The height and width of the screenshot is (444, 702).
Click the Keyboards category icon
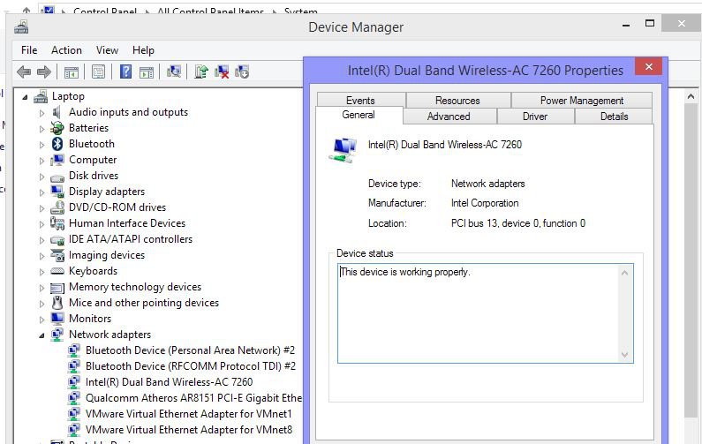click(x=57, y=271)
